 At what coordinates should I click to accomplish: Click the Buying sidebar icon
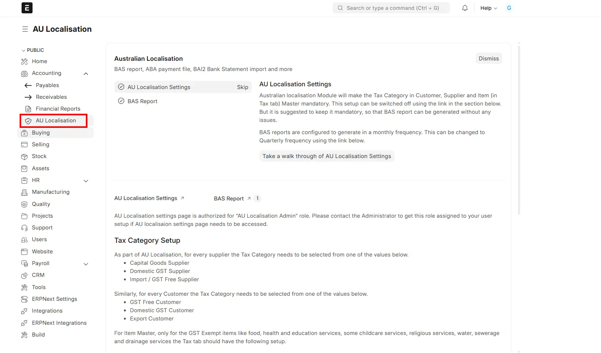tap(24, 133)
